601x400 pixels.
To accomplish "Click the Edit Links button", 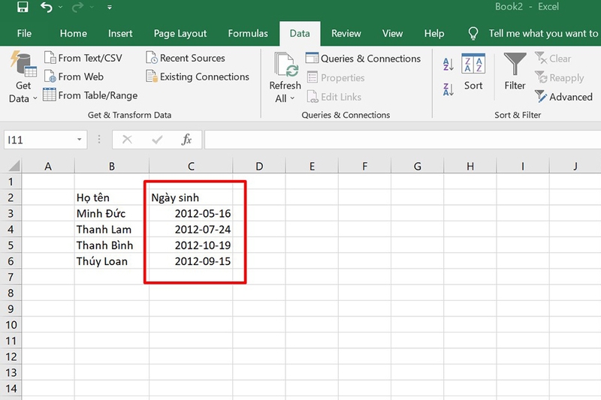I will [x=334, y=97].
